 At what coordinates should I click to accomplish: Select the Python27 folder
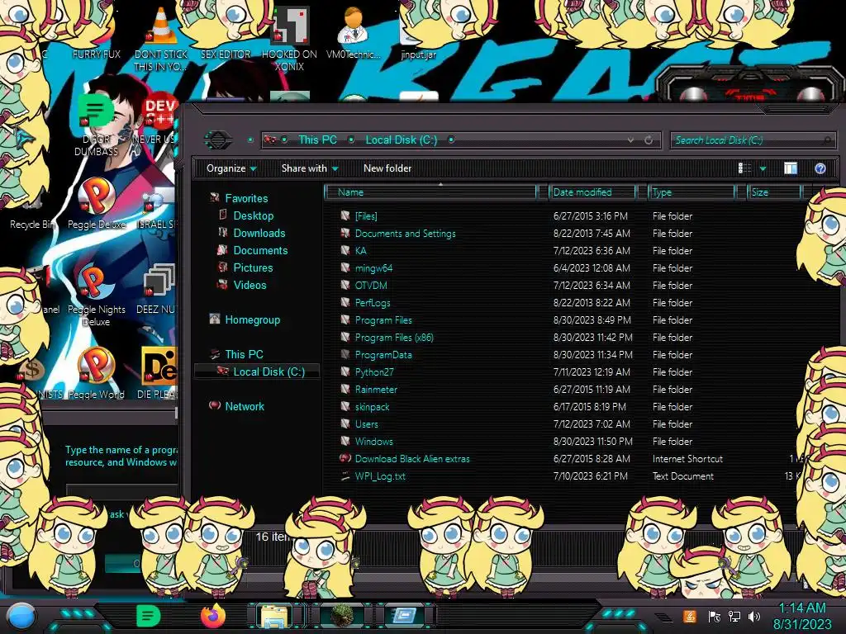374,372
